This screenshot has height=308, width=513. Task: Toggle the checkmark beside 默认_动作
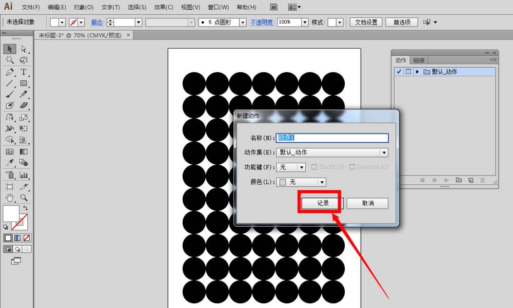(x=399, y=72)
